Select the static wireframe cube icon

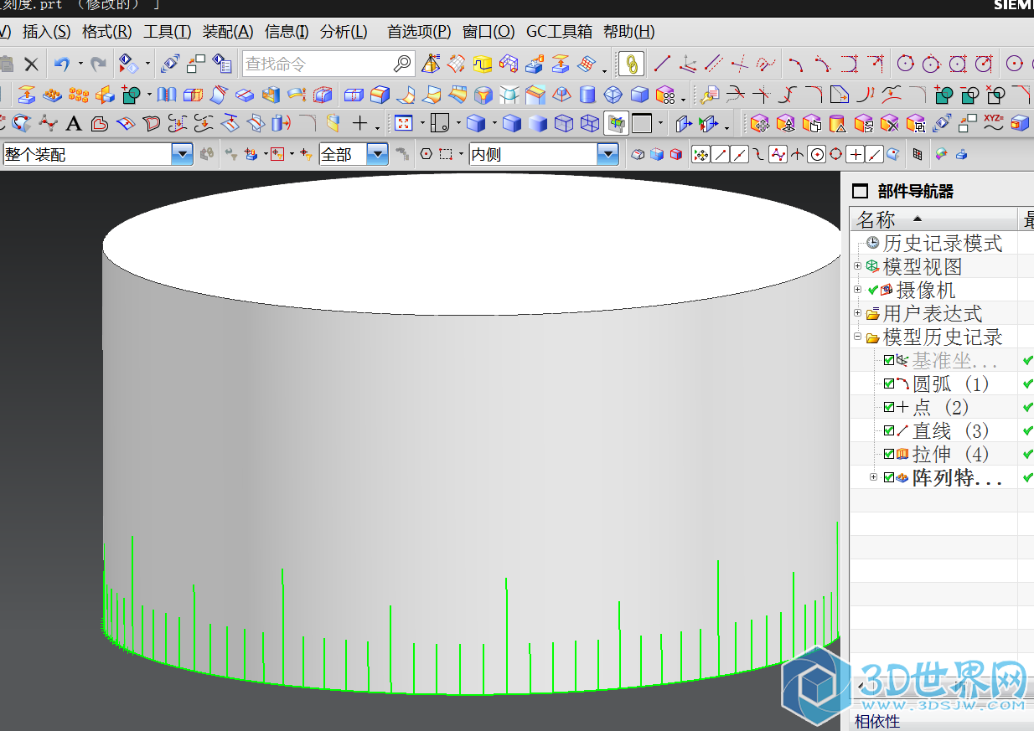(x=591, y=124)
